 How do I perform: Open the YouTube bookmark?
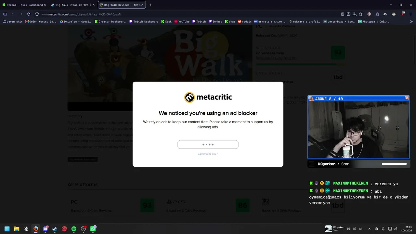(x=182, y=22)
